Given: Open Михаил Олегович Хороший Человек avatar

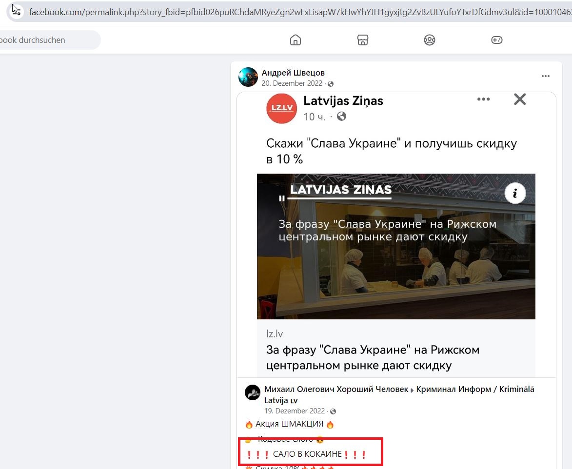Looking at the screenshot, I should 253,392.
